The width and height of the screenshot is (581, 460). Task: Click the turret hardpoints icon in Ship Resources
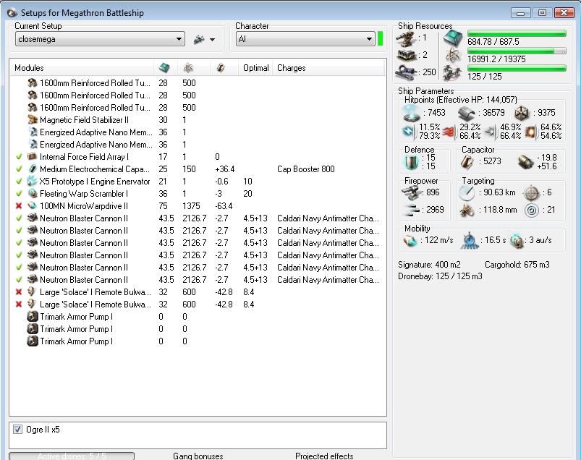pyautogui.click(x=407, y=38)
